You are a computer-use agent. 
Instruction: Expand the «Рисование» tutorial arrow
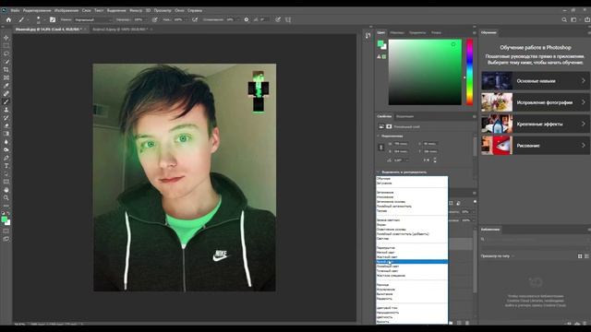pyautogui.click(x=583, y=146)
